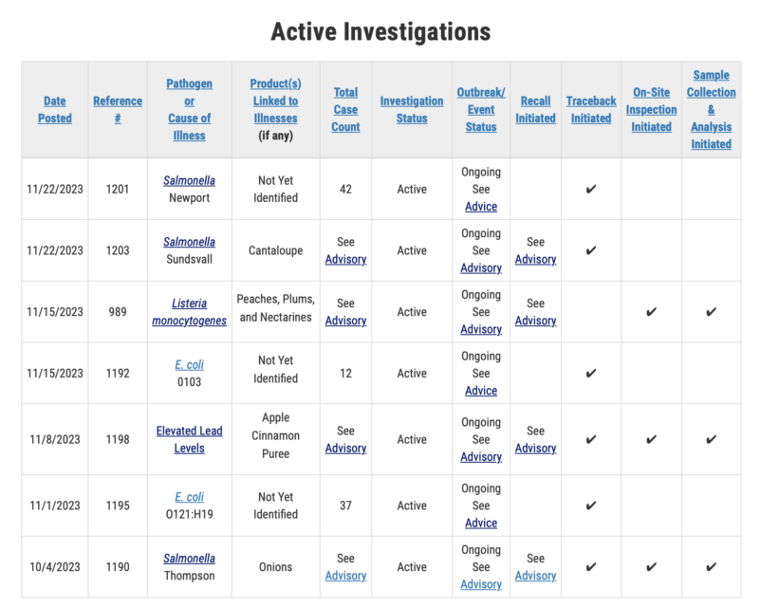Select the case count cell reading 12
The image size is (761, 607).
pos(345,373)
